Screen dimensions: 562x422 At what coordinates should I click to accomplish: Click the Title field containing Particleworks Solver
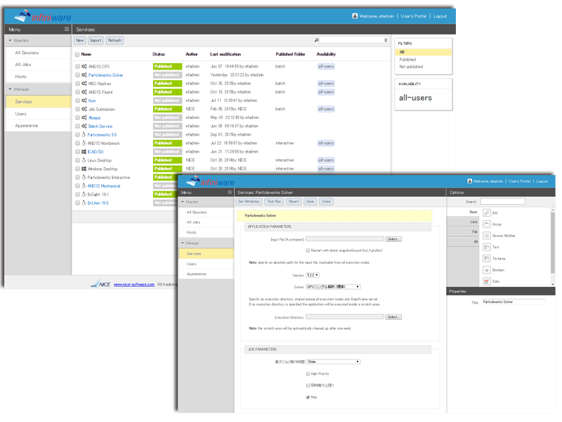[514, 302]
